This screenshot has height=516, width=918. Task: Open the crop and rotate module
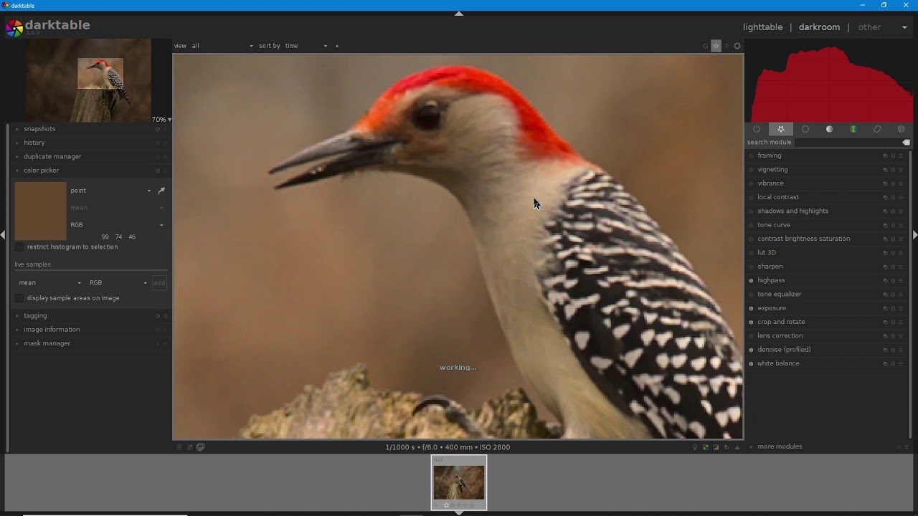781,322
